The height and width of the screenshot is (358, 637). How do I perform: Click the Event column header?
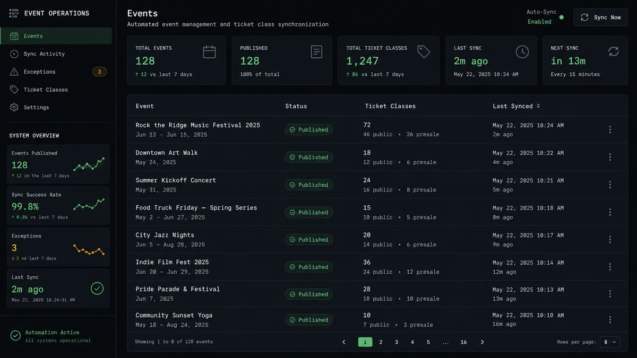pyautogui.click(x=145, y=106)
